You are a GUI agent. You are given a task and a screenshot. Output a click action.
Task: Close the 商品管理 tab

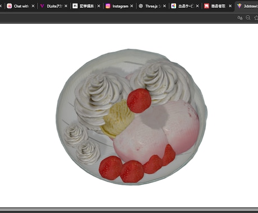click(x=231, y=6)
